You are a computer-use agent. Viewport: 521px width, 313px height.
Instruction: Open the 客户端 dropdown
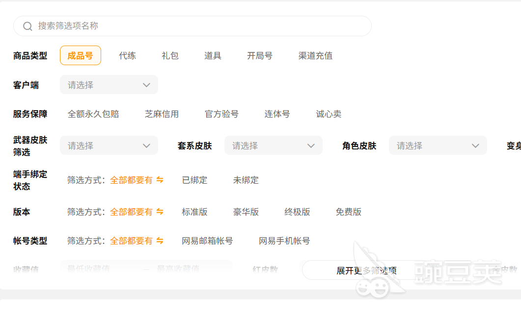coord(109,85)
